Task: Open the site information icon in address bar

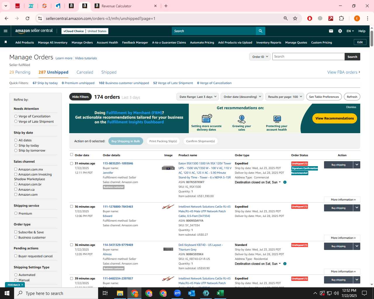Action: [x=40, y=18]
